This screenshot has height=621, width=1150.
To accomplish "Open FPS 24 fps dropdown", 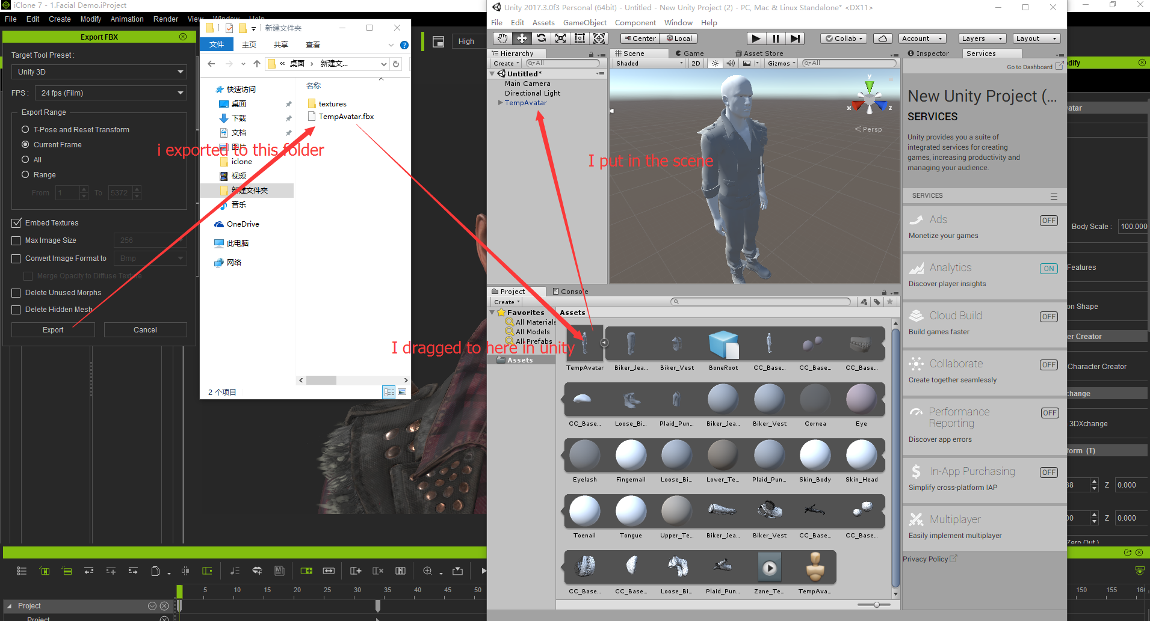I will pos(111,93).
